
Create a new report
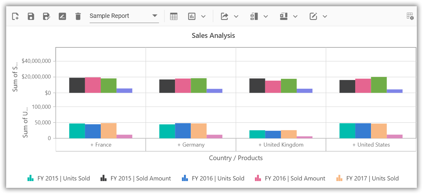tap(15, 16)
